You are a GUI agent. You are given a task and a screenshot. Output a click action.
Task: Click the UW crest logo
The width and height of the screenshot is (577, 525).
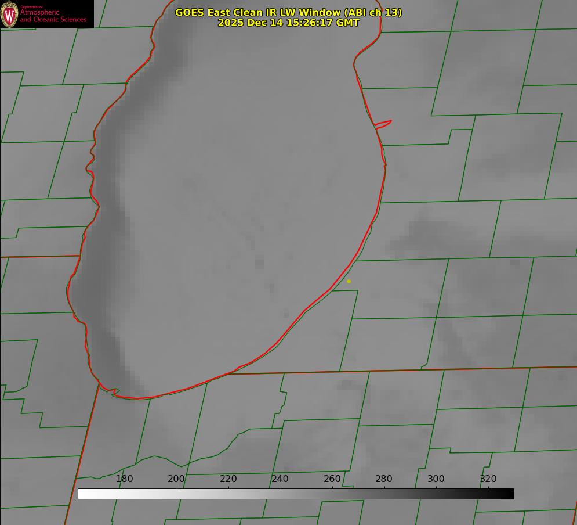[x=9, y=14]
